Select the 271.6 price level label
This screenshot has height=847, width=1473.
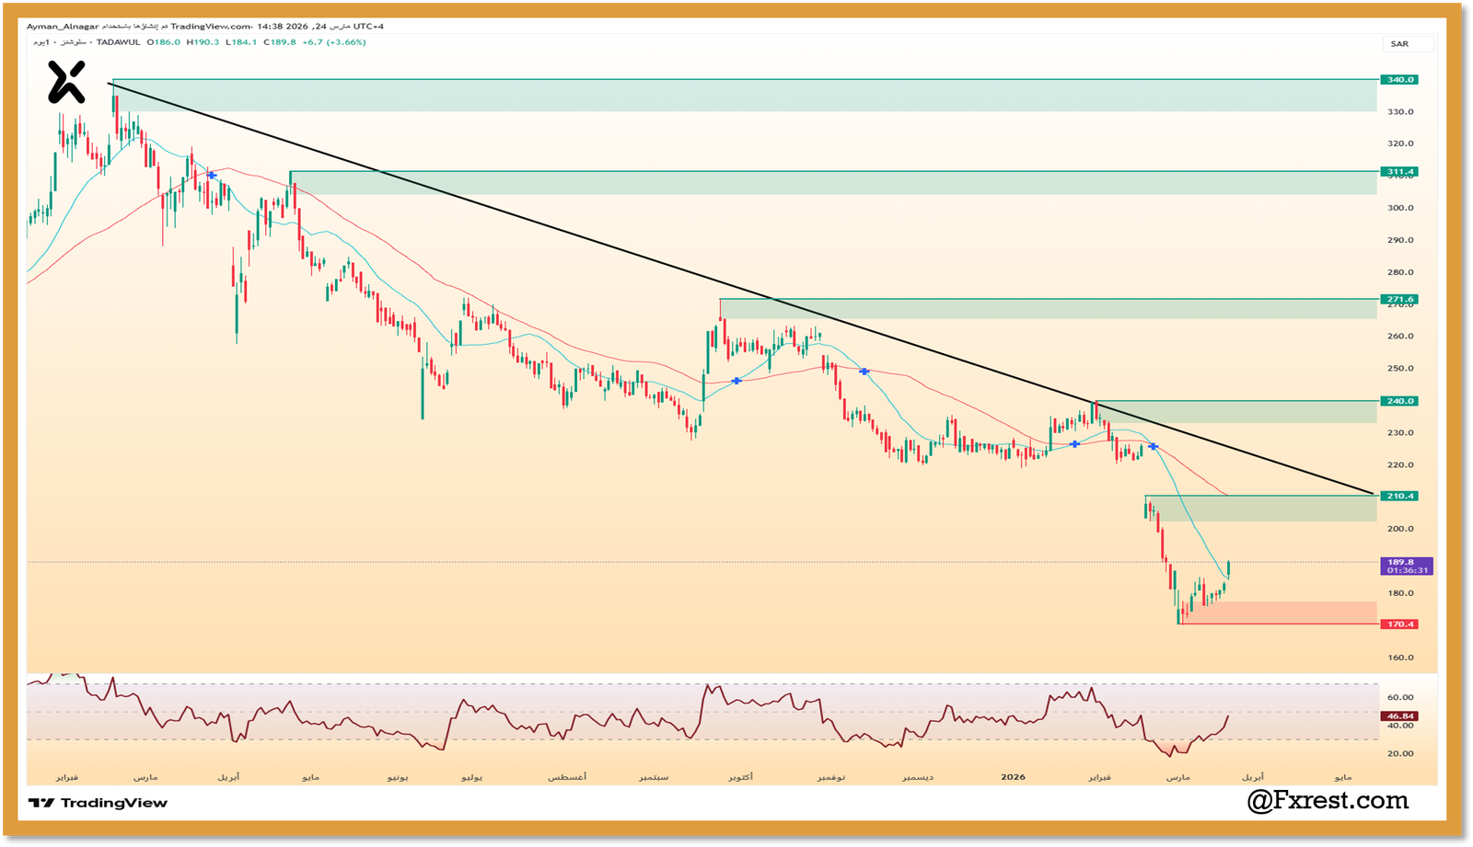1399,300
